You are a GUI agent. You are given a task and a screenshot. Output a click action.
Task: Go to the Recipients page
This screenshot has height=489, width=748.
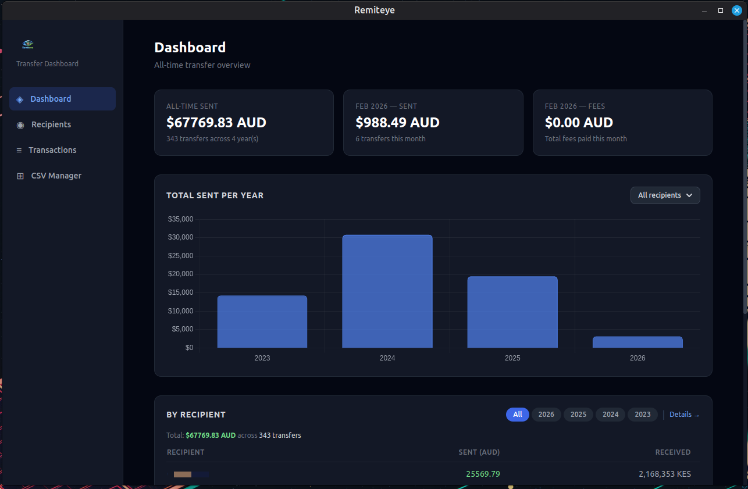coord(50,124)
